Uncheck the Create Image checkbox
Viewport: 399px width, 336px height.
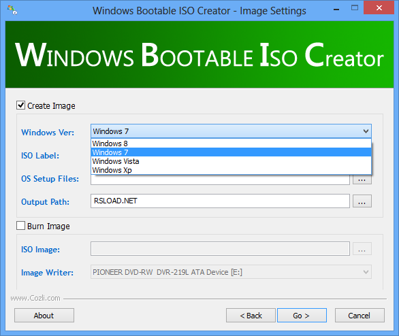pyautogui.click(x=20, y=105)
